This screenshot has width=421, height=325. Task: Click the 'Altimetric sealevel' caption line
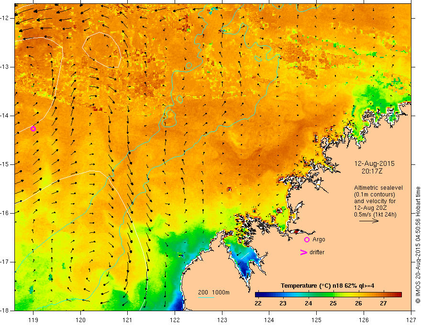point(378,188)
